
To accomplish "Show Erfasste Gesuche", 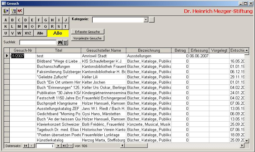I will (x=87, y=32).
